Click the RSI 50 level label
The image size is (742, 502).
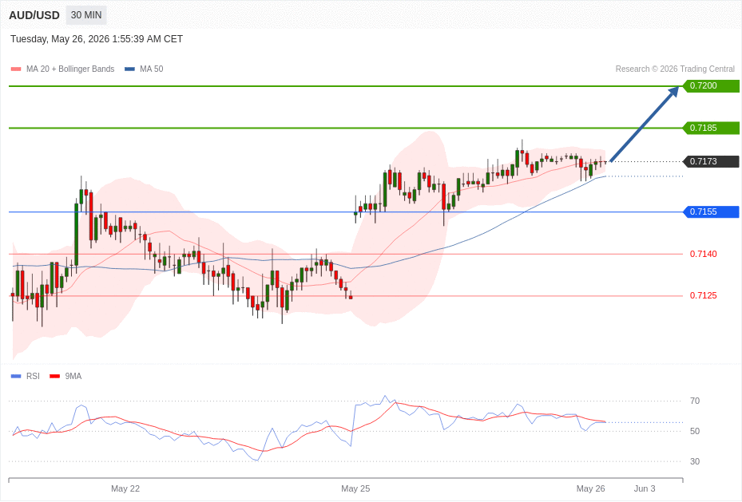pos(695,431)
